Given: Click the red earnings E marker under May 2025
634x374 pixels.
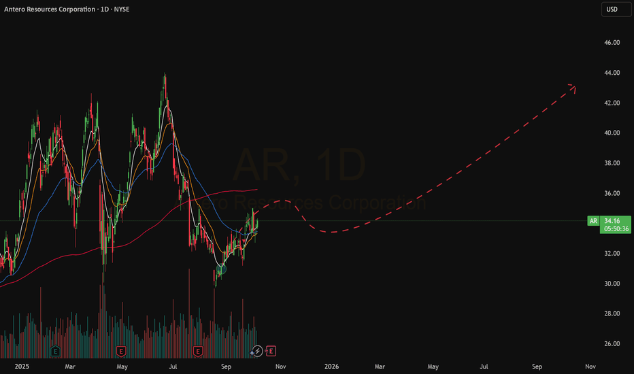Looking at the screenshot, I should click(121, 351).
